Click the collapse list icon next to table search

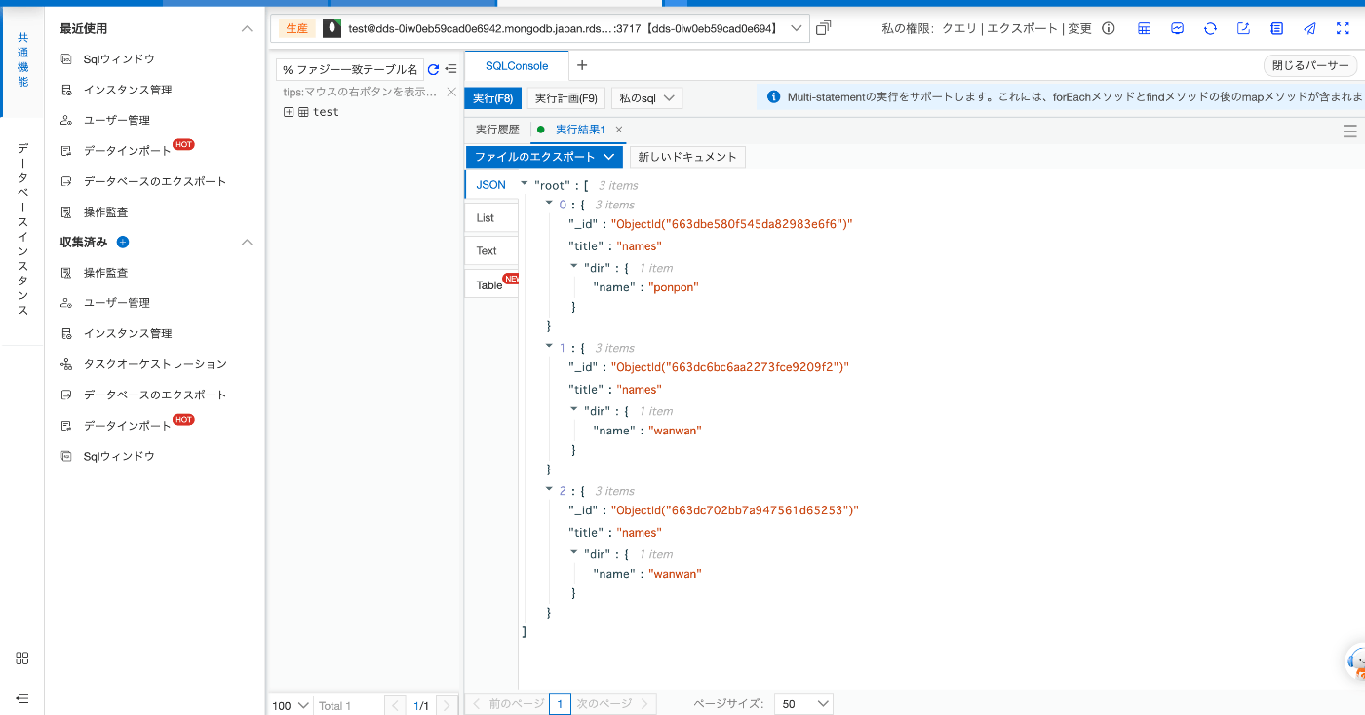[x=450, y=69]
